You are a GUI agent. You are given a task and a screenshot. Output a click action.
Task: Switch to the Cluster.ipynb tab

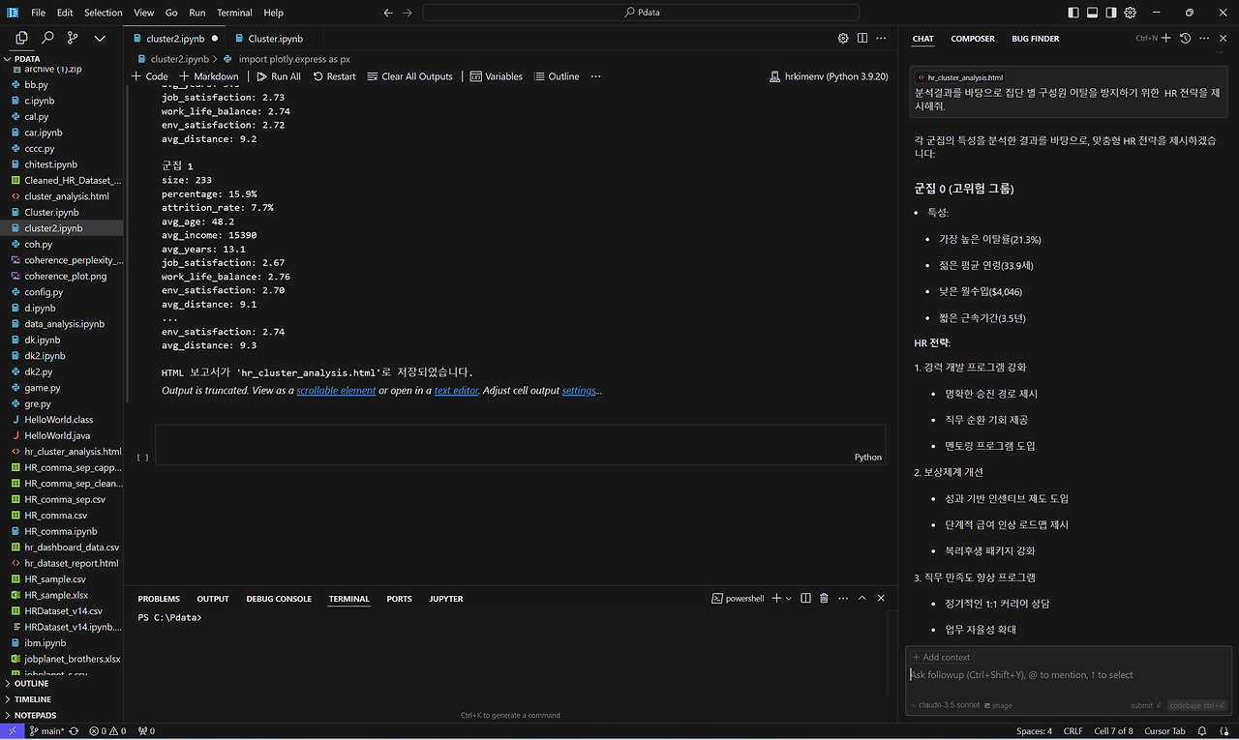pos(275,39)
